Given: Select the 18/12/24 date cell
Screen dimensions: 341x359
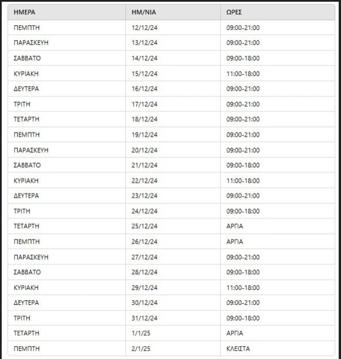Looking at the screenshot, I should tap(145, 120).
